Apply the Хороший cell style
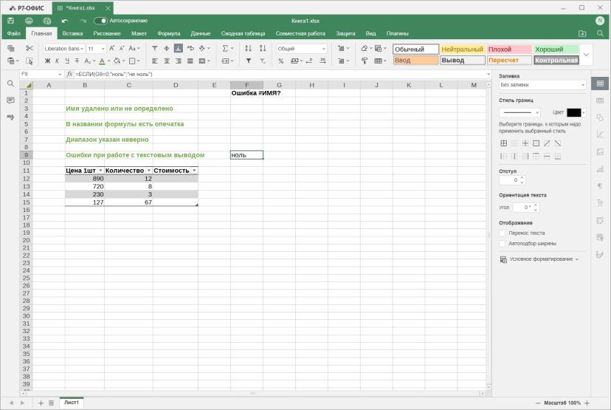 pyautogui.click(x=556, y=49)
